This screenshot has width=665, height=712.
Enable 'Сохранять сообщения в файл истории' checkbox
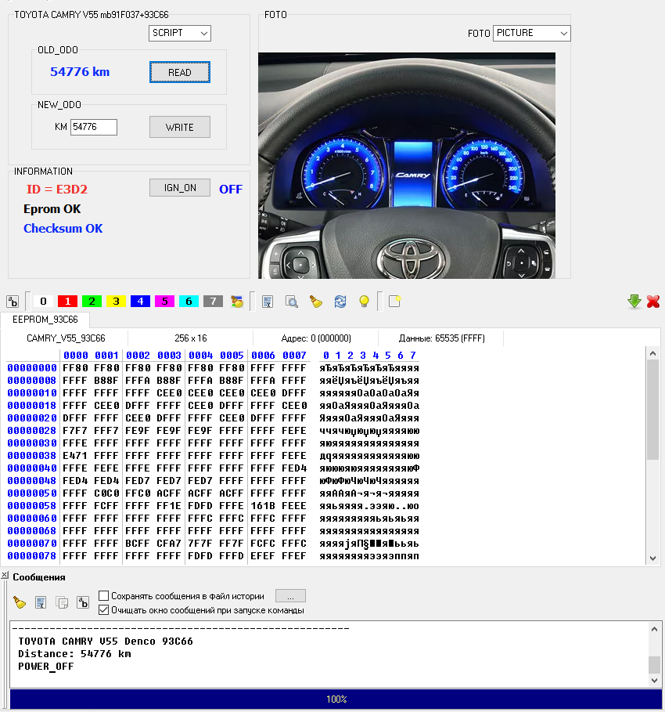[x=104, y=596]
